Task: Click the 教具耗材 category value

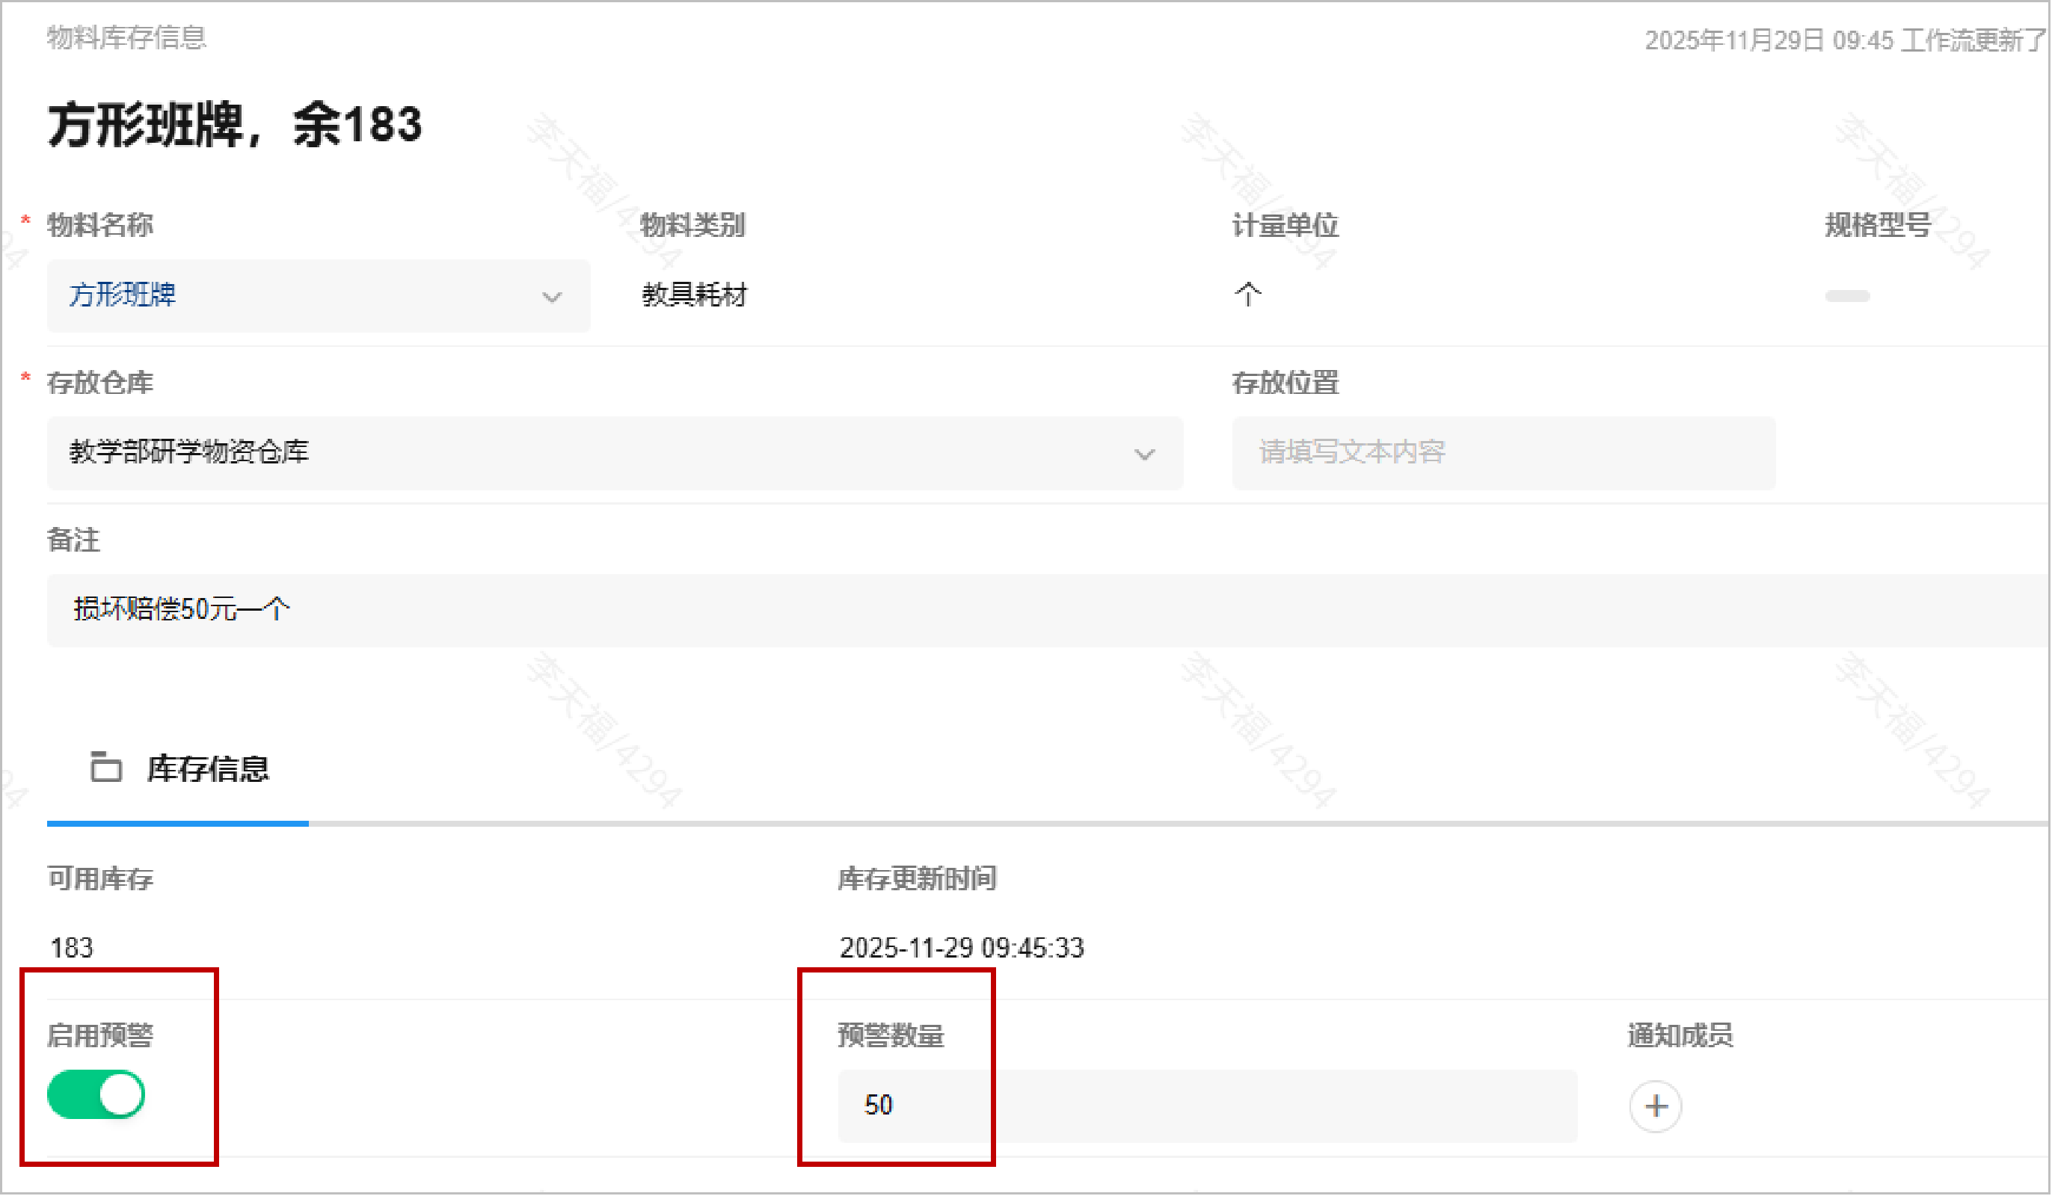Action: [x=694, y=295]
